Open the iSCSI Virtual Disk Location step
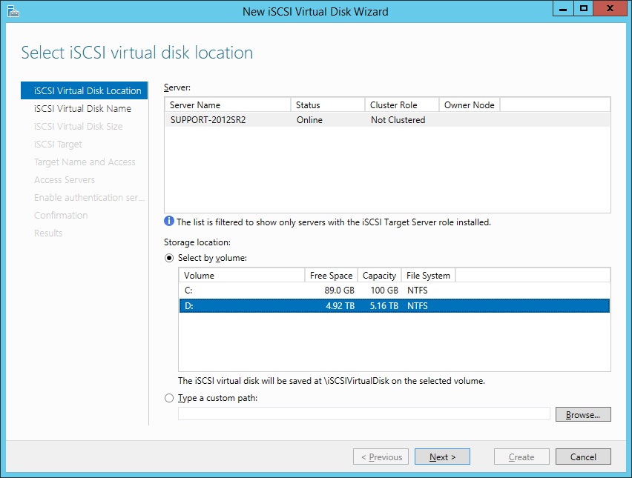 (x=87, y=90)
